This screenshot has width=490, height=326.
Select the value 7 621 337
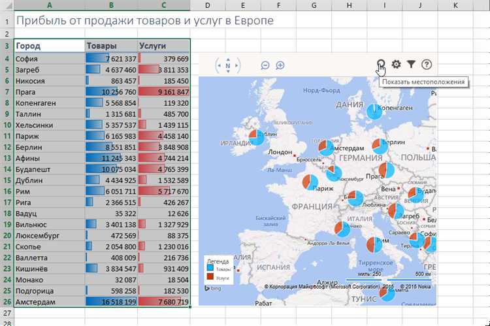click(x=111, y=59)
